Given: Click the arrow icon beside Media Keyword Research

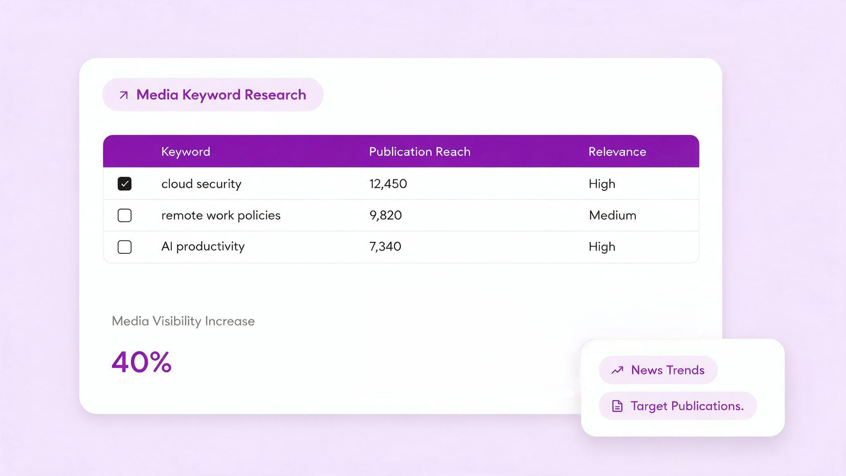Looking at the screenshot, I should click(124, 95).
